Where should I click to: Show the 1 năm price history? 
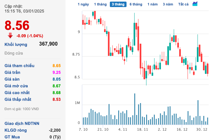153,4
